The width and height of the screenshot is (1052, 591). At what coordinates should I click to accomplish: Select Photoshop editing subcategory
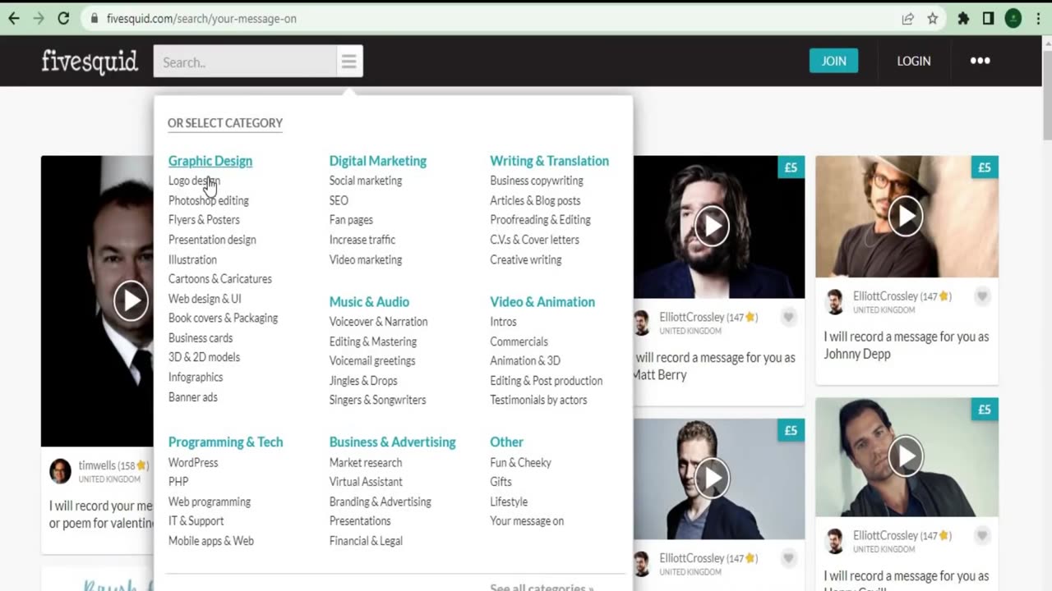pos(209,200)
